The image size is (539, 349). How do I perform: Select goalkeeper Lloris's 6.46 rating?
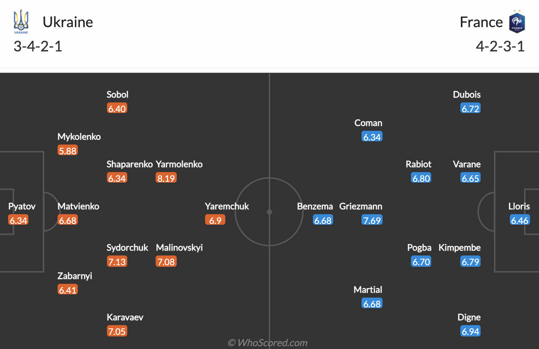click(x=520, y=220)
